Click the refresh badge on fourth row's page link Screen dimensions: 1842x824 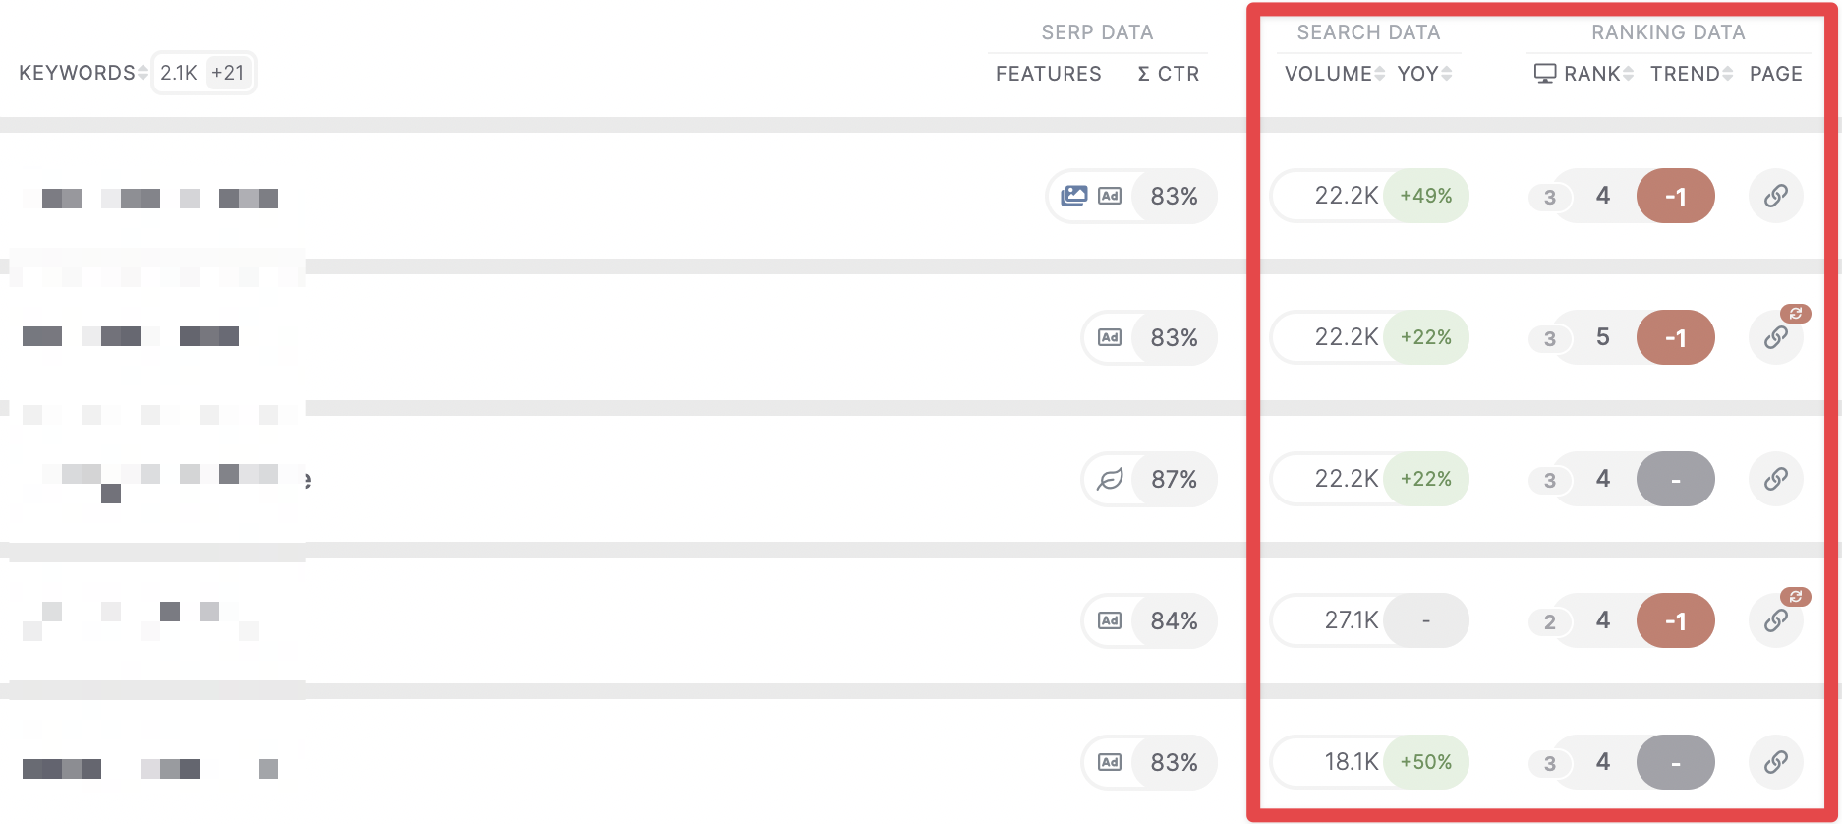point(1796,597)
